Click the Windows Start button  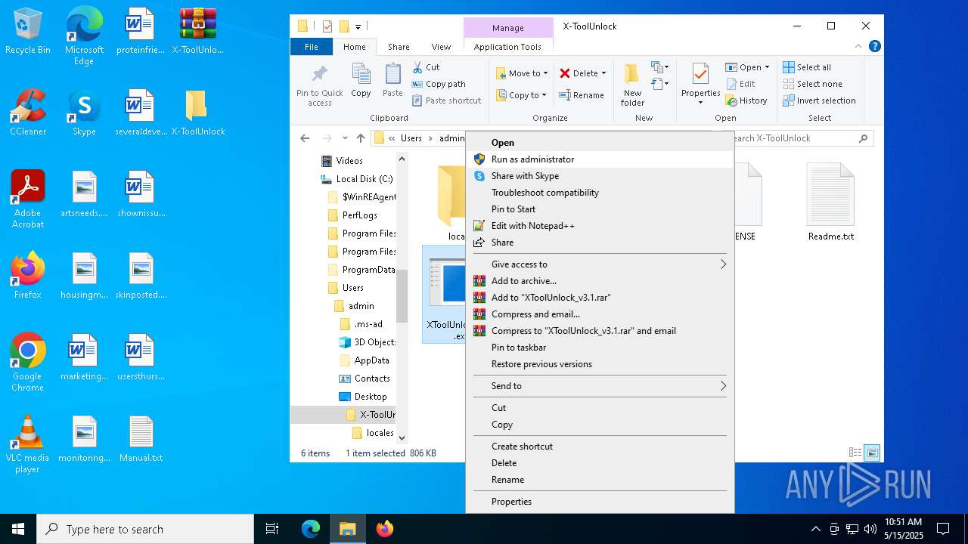pos(18,529)
